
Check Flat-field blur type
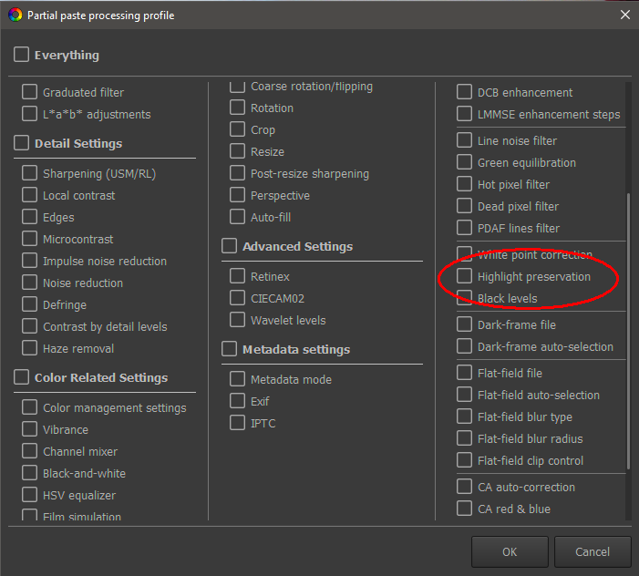[x=464, y=417]
